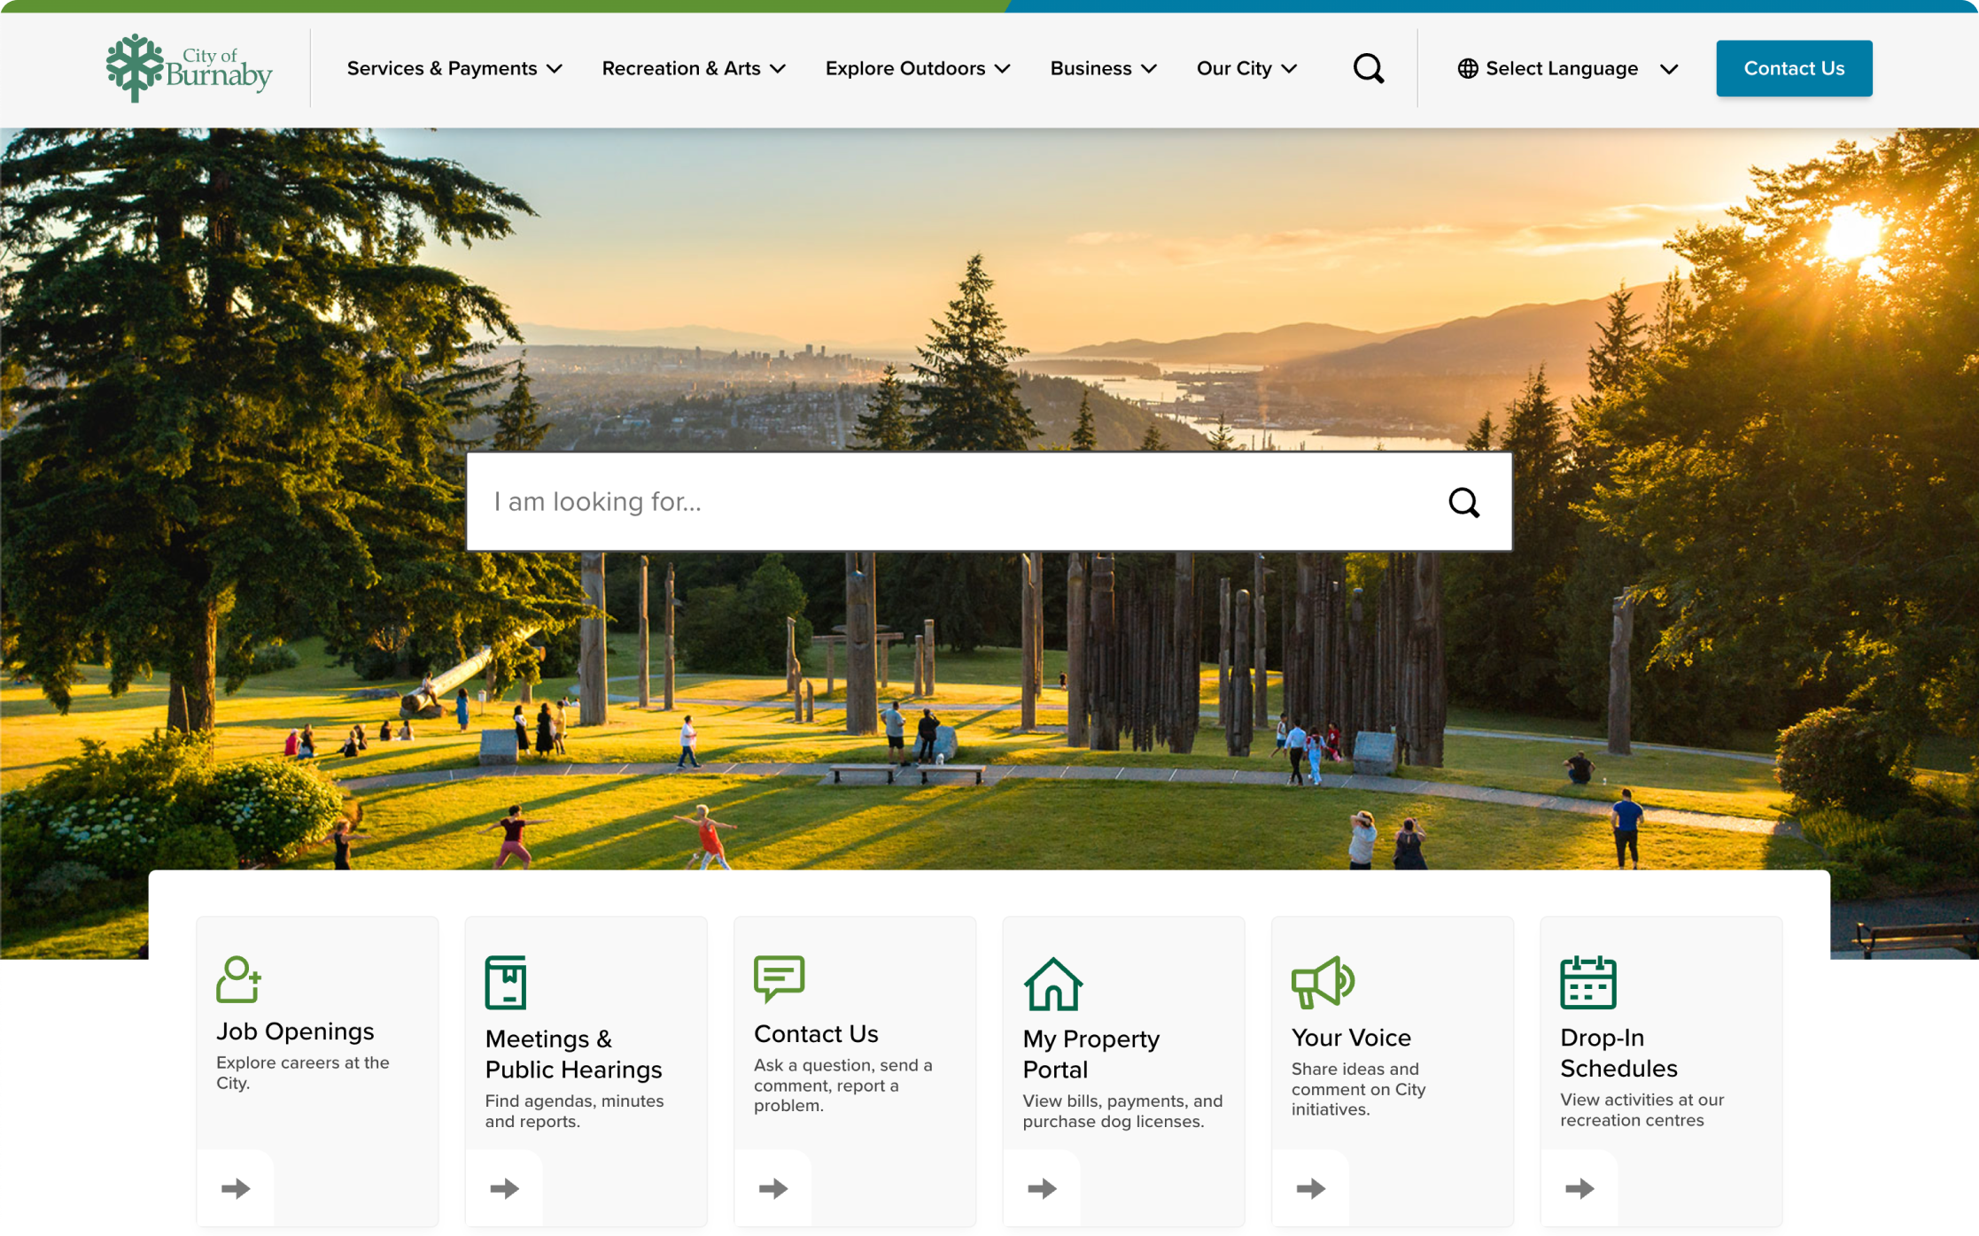Open the Explore Outdoors menu
Image resolution: width=1979 pixels, height=1236 pixels.
click(x=905, y=68)
